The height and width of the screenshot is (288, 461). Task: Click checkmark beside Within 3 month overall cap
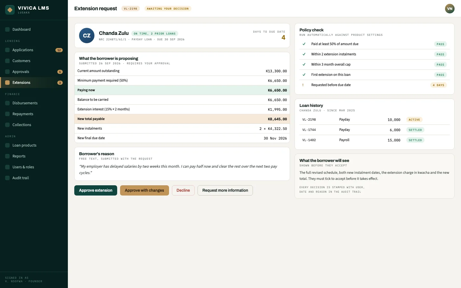pos(304,65)
